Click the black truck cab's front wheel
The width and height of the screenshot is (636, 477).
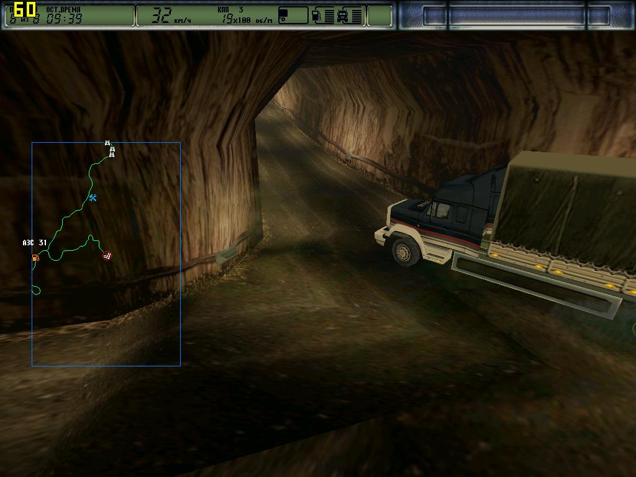(406, 251)
